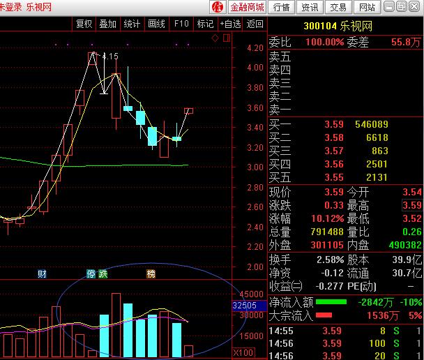424x360 pixels.
Task: Click the 榜 ranking marker icon
Action: (151, 274)
